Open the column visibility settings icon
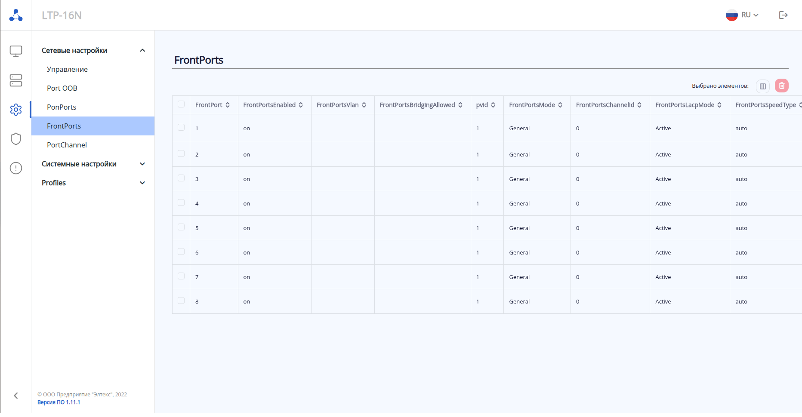This screenshot has height=417, width=802. point(762,86)
